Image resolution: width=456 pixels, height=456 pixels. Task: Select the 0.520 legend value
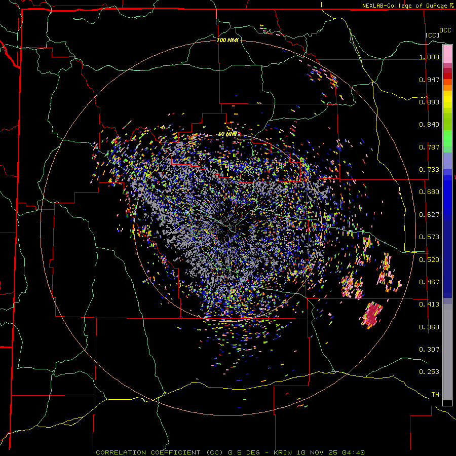click(x=429, y=260)
